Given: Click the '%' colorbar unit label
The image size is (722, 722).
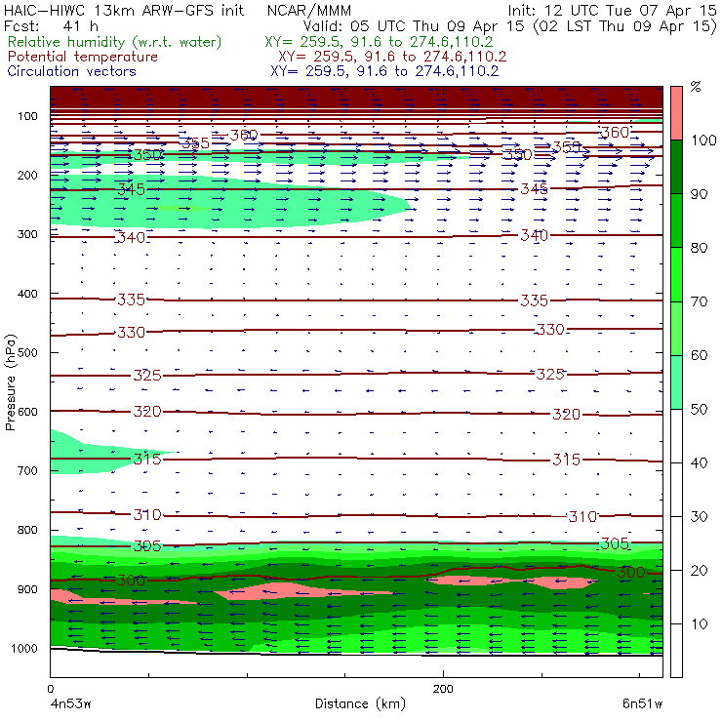Looking at the screenshot, I should click(x=696, y=87).
